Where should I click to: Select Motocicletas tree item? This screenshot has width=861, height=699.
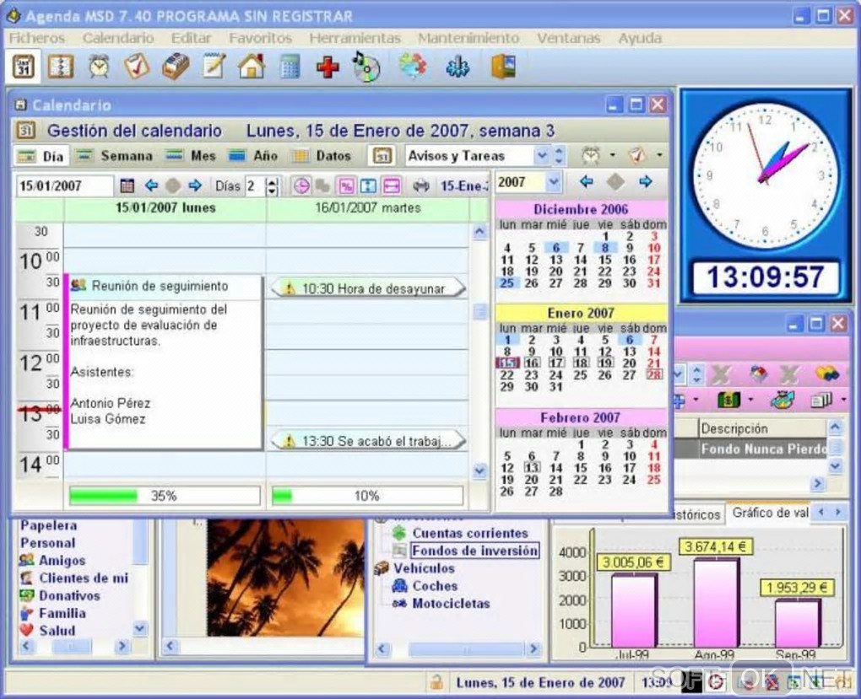coord(451,603)
